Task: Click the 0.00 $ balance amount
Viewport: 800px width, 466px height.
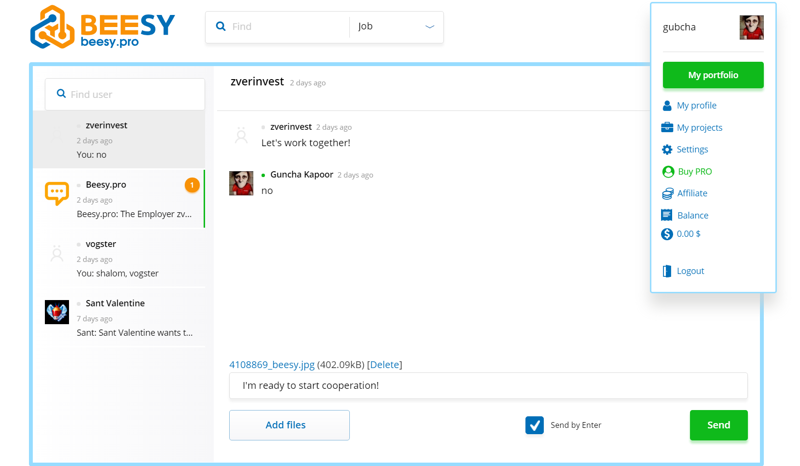Action: (689, 234)
